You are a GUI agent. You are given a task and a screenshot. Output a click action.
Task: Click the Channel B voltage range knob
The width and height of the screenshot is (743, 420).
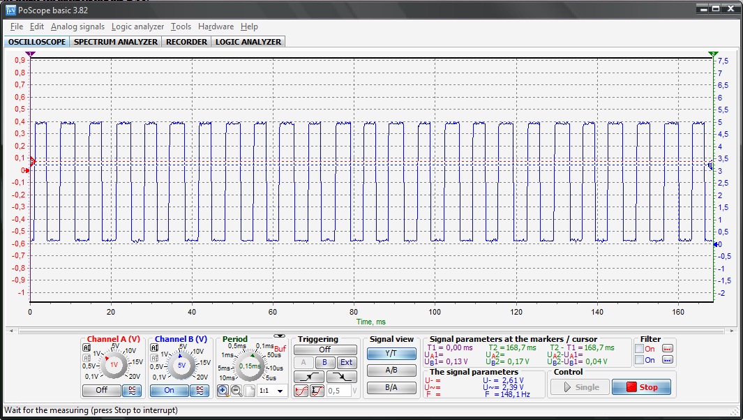point(181,365)
